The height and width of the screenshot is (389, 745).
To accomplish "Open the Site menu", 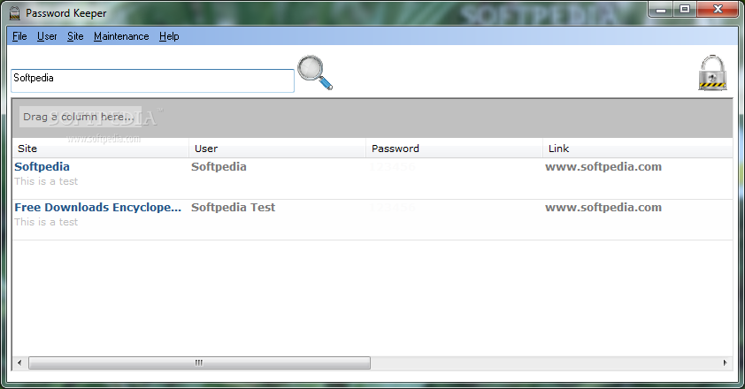I will (75, 36).
